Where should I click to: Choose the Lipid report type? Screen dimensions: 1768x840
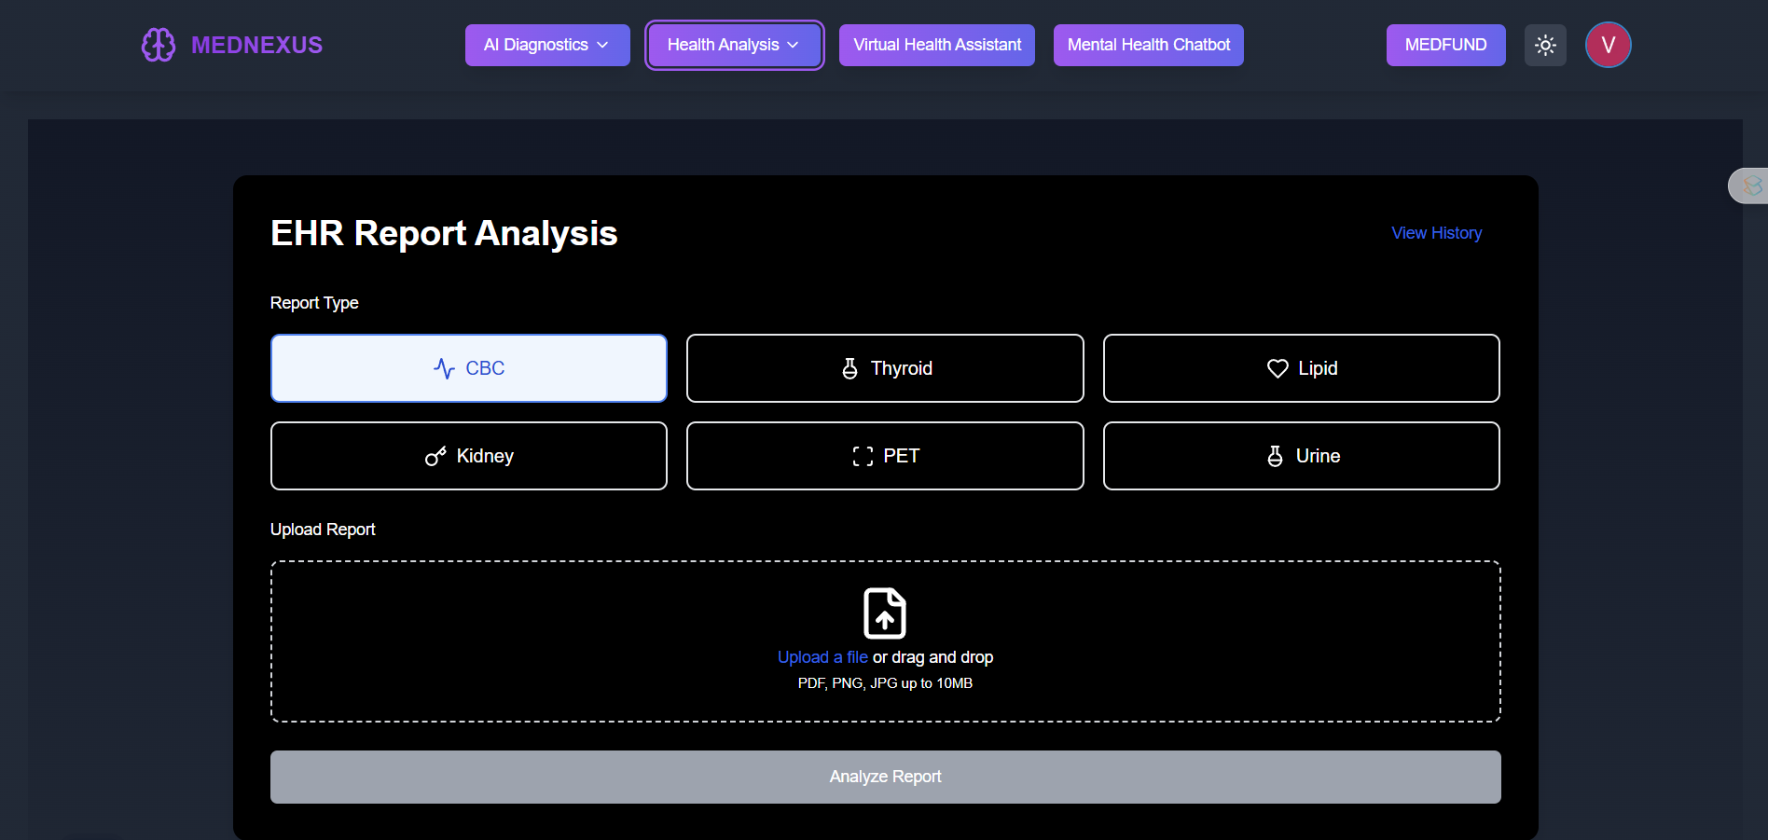click(1302, 368)
